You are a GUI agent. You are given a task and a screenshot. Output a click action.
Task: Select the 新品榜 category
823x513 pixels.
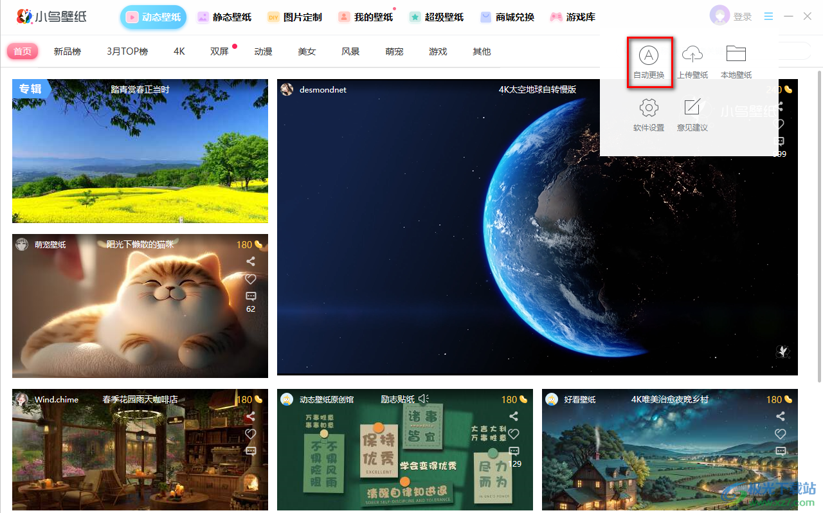tap(68, 51)
